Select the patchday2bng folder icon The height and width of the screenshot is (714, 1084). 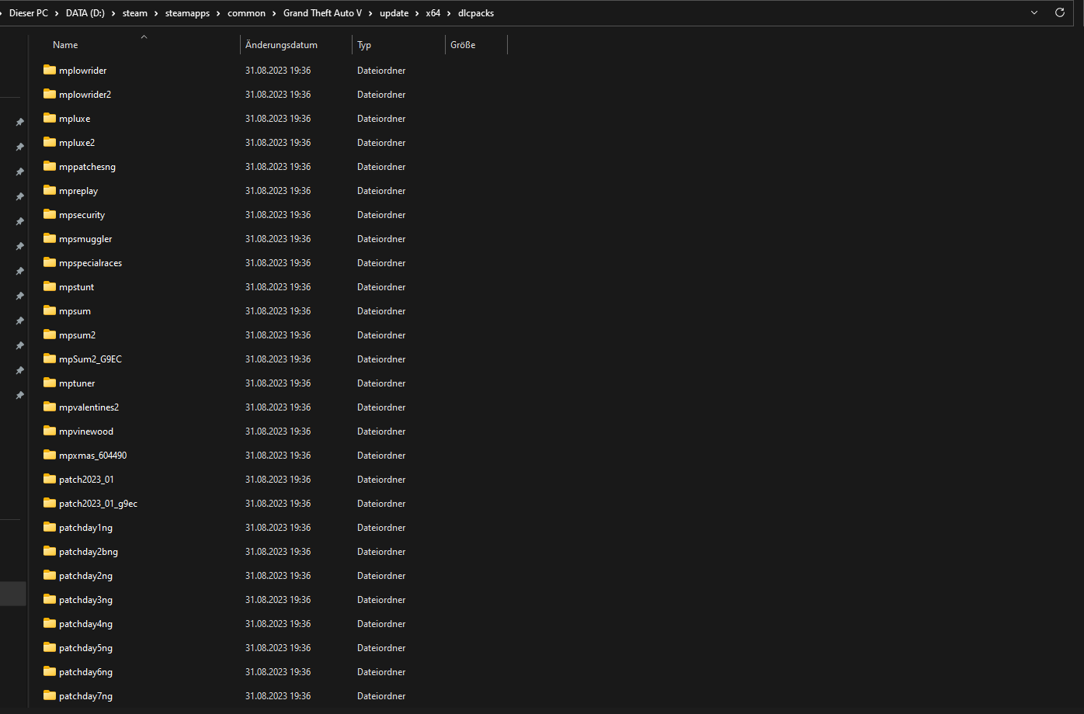[x=50, y=551]
